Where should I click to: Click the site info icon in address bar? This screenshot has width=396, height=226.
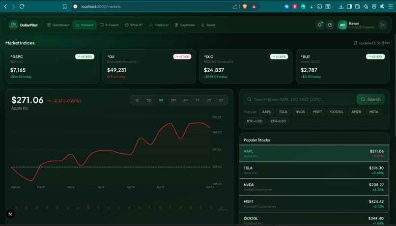click(x=75, y=6)
